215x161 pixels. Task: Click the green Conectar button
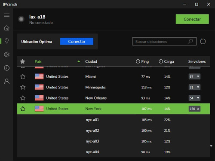point(192,19)
